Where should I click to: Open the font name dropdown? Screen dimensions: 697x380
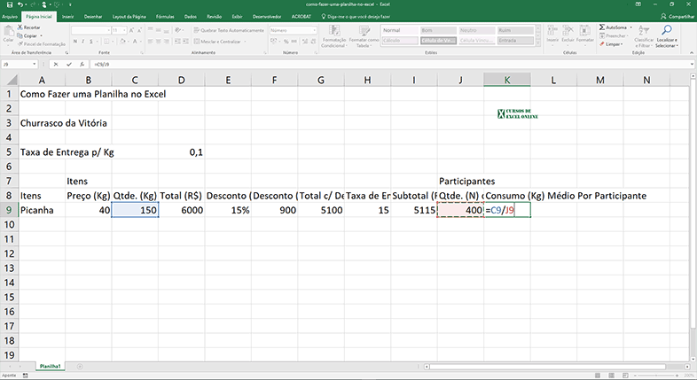tap(108, 30)
